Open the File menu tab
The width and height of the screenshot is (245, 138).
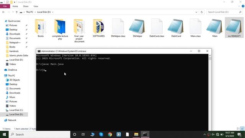coord(5,6)
